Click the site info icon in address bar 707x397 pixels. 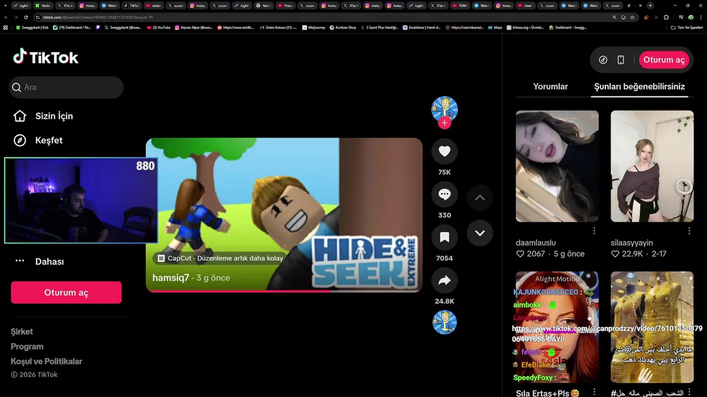click(x=38, y=17)
